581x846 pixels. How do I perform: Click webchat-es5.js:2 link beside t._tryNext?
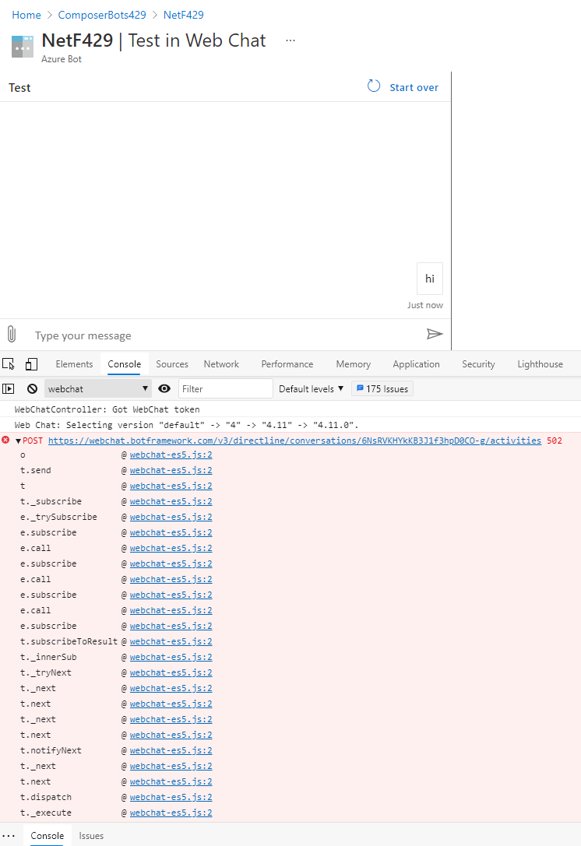tap(171, 672)
